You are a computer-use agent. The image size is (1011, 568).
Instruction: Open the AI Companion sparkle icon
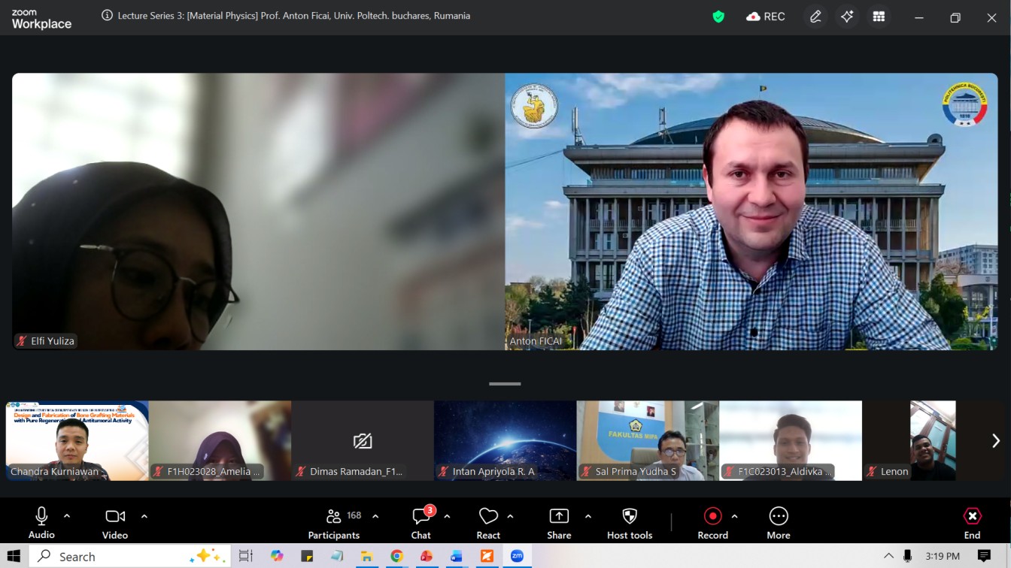[x=847, y=17]
